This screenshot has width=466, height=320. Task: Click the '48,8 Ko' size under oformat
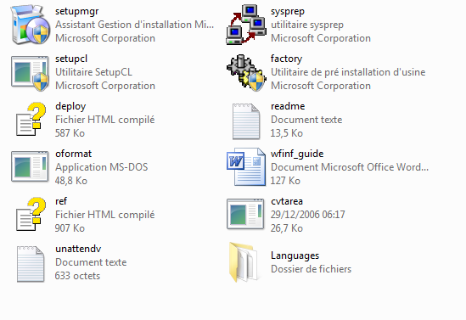(x=71, y=181)
